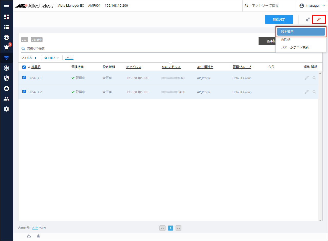Choose ファームウェア更新 menu entry
328x241 pixels.
coord(295,47)
